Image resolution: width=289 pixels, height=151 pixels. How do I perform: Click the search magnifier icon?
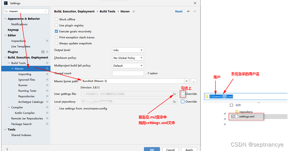coord(6,11)
